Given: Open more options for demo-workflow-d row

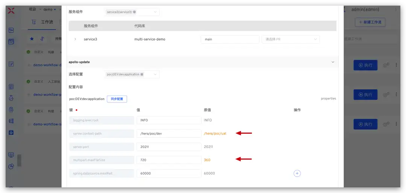Looking at the screenshot, I should pos(396,65).
